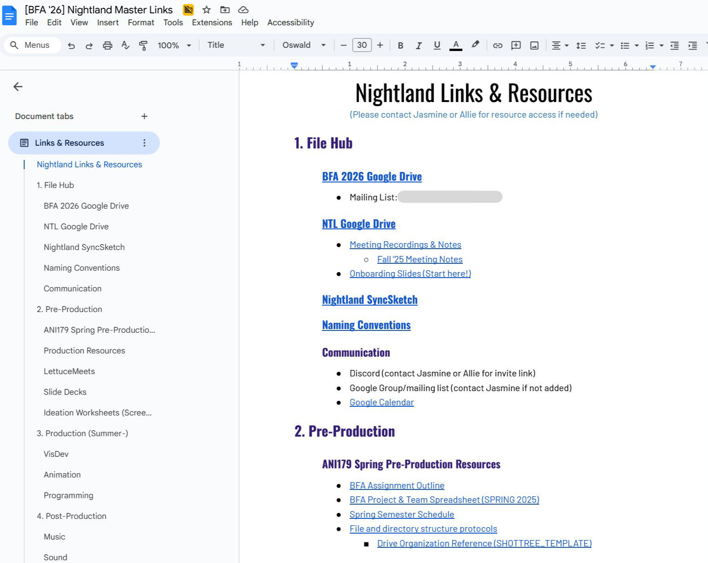Toggle underline formatting
Image resolution: width=708 pixels, height=563 pixels.
(437, 45)
